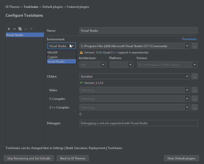
Task: Choose MinGW from environment list
Action: [62, 52]
